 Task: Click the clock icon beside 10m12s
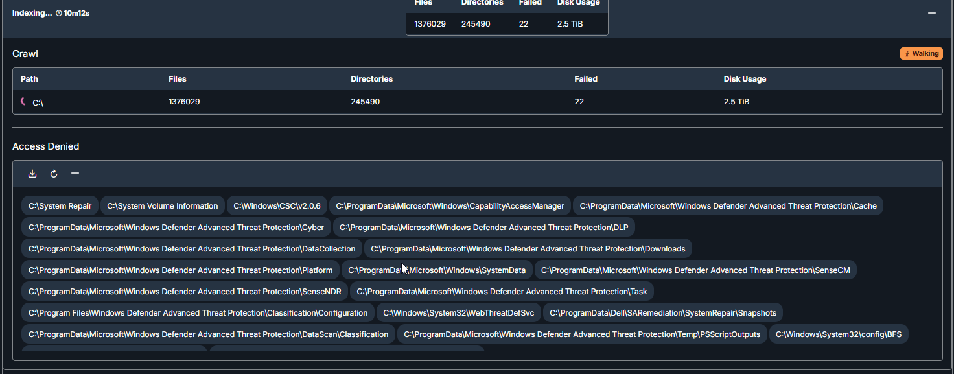(x=59, y=13)
